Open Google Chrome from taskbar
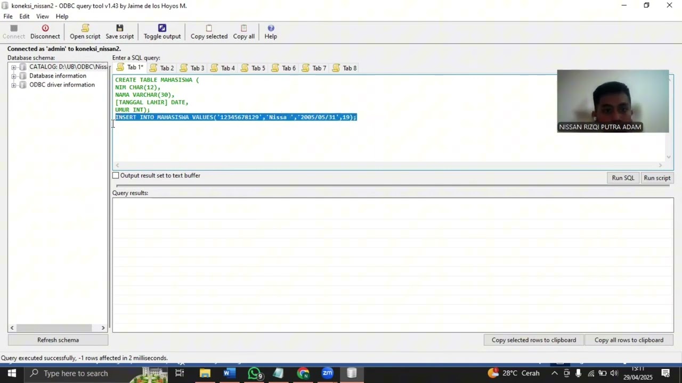The width and height of the screenshot is (682, 383). click(303, 373)
